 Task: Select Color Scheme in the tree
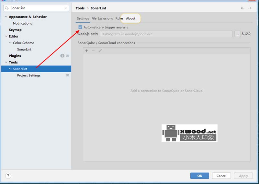23,43
